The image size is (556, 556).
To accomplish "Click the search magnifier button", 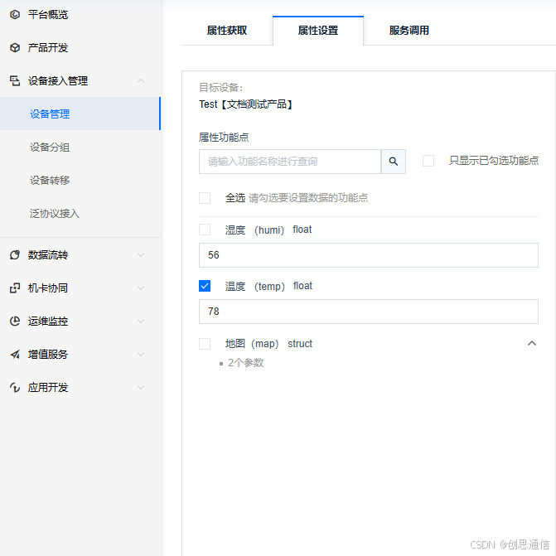I will [394, 162].
